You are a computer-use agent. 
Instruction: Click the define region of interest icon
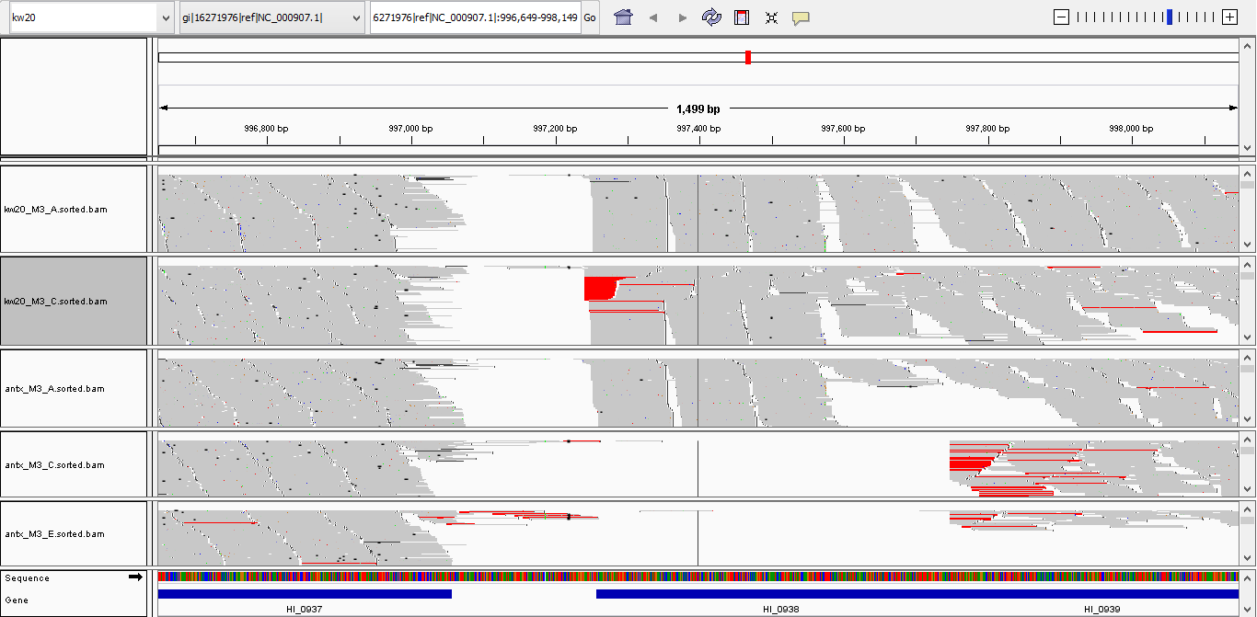pos(742,17)
